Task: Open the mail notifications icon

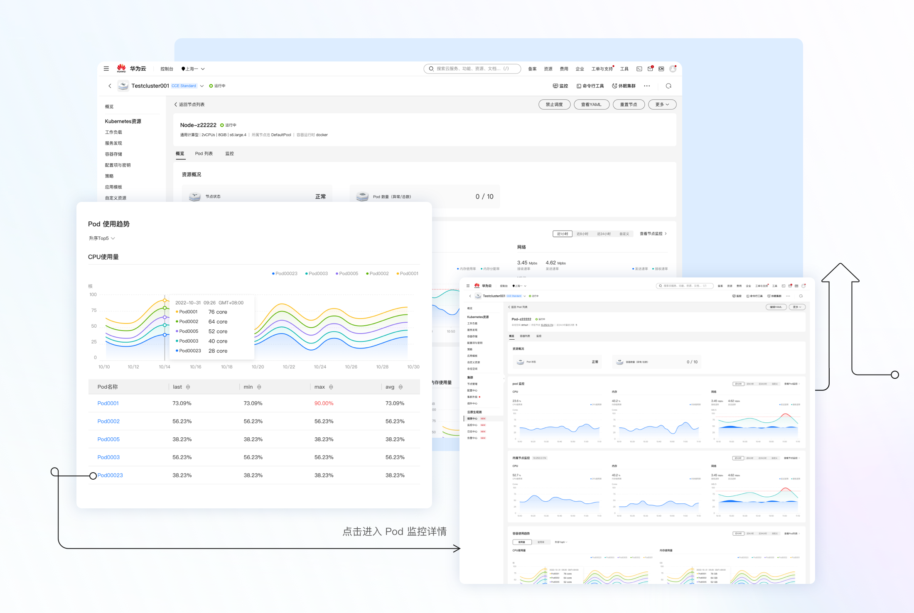Action: (x=650, y=69)
